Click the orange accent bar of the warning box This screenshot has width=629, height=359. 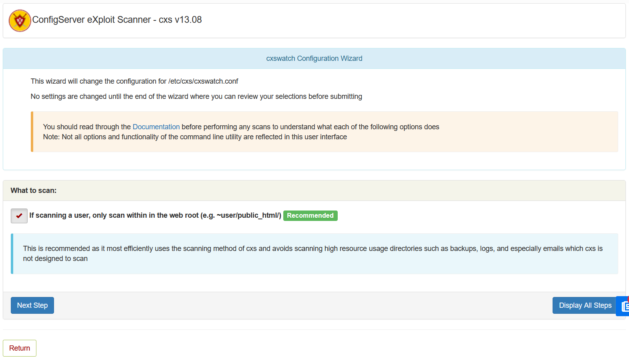point(32,132)
